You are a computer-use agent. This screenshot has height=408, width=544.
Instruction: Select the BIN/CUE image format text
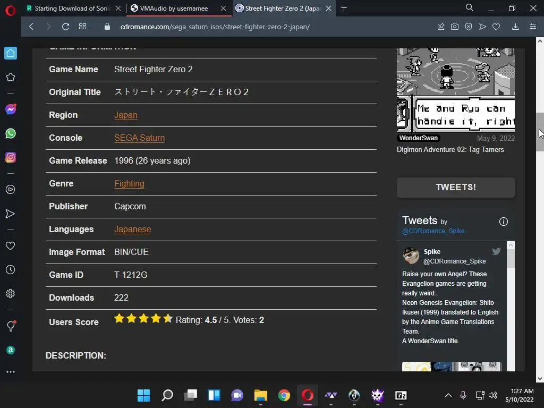(131, 252)
